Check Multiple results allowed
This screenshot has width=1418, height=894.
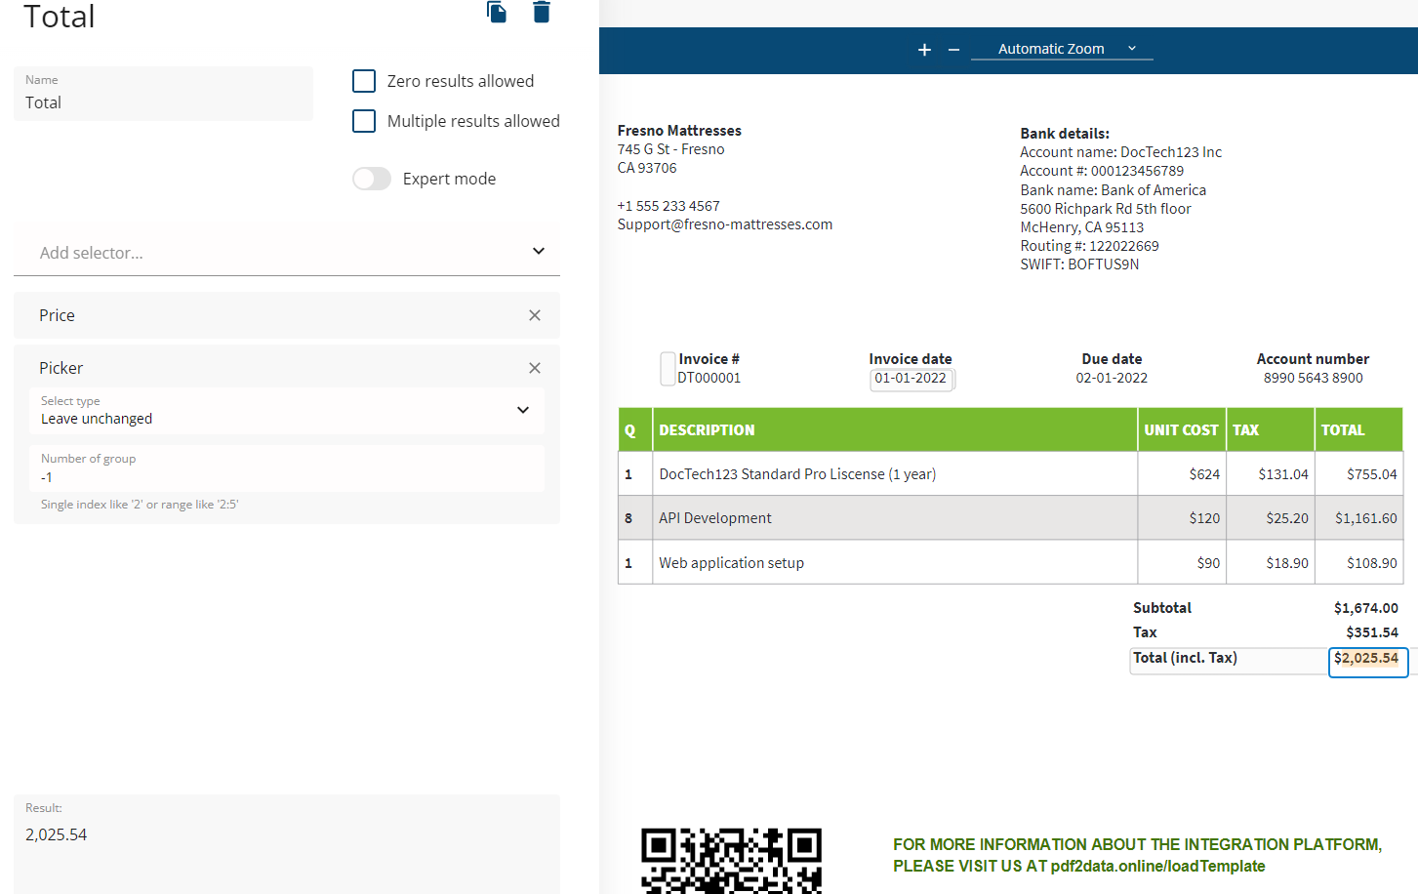(364, 121)
